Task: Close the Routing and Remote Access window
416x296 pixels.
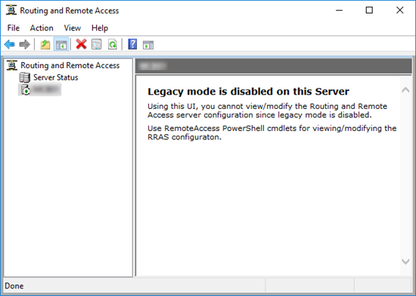Action: 400,11
